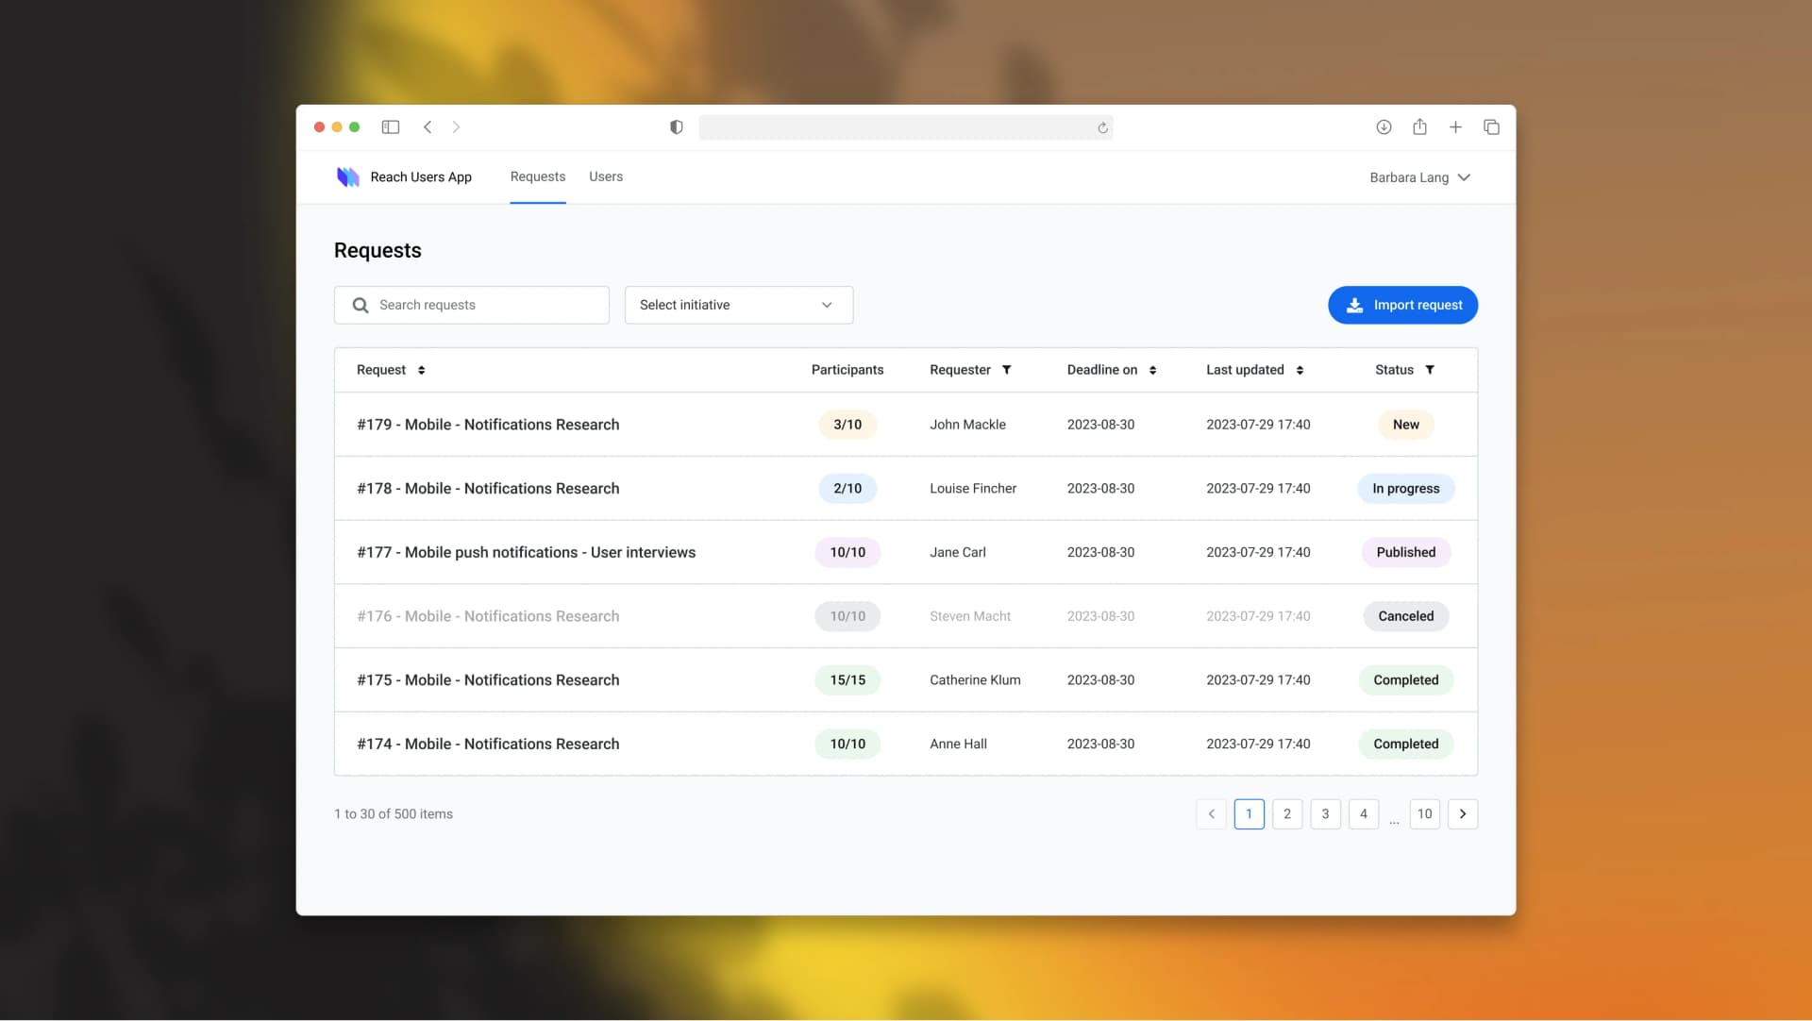
Task: Open request #178 - Mobile - Notifications Research
Action: (x=488, y=489)
